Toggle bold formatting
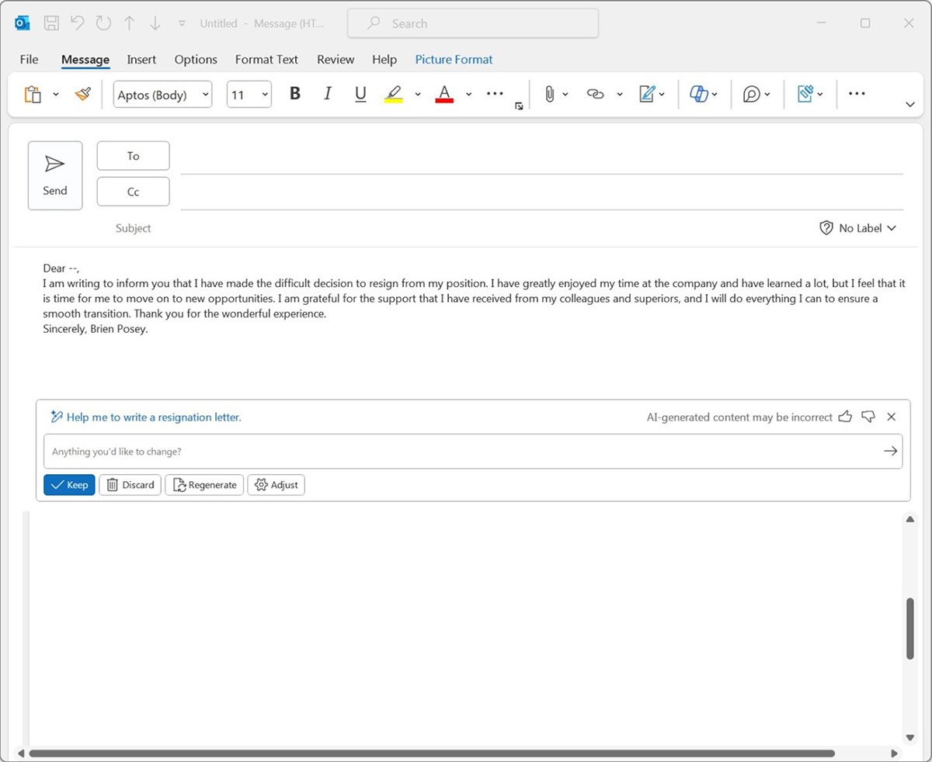The width and height of the screenshot is (932, 762). pyautogui.click(x=294, y=93)
